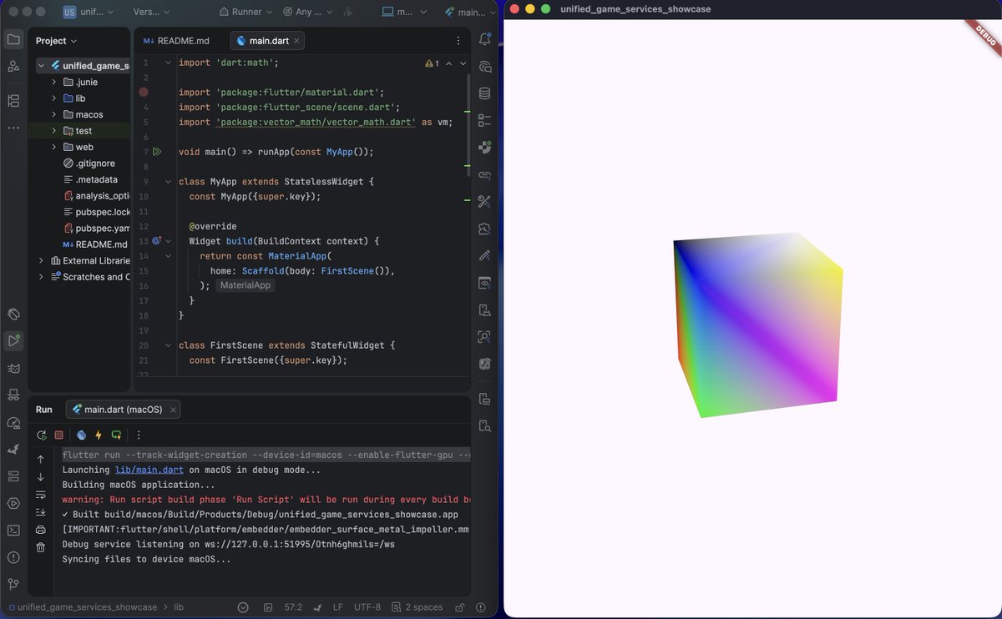Open the Git tool window icon
Image resolution: width=1002 pixels, height=619 pixels.
click(13, 585)
